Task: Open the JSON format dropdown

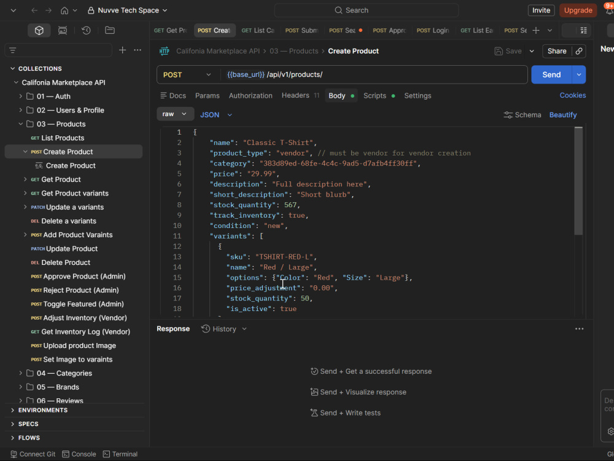Action: 216,115
